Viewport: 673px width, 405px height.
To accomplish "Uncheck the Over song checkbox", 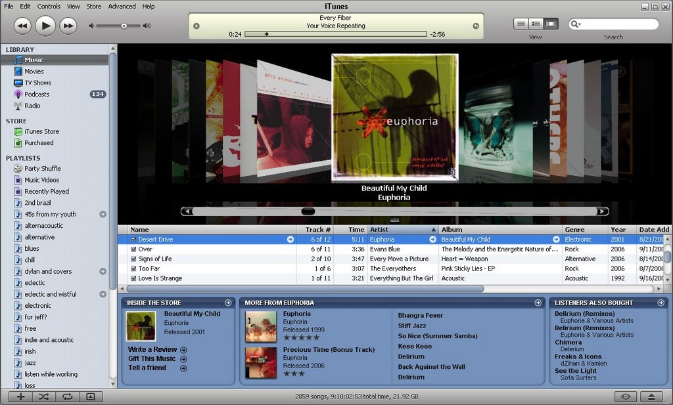I will [x=133, y=249].
